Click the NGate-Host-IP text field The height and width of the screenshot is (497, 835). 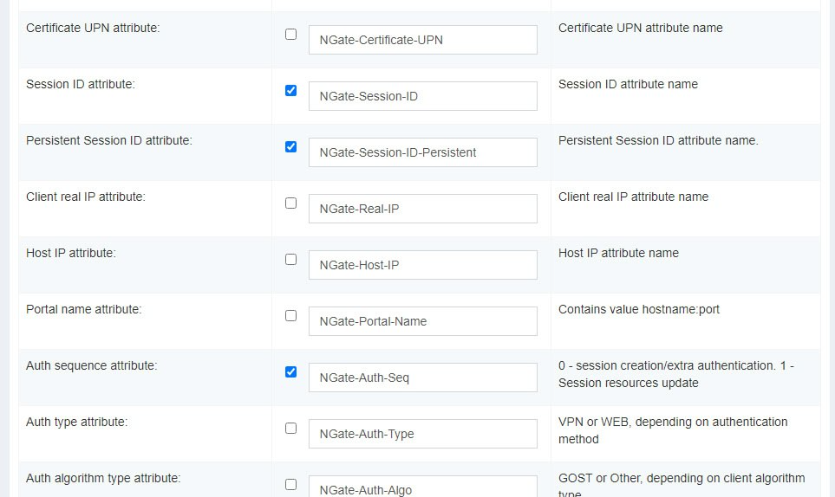[x=422, y=265]
